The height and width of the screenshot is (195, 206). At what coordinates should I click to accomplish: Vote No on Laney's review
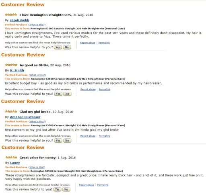[66, 189]
